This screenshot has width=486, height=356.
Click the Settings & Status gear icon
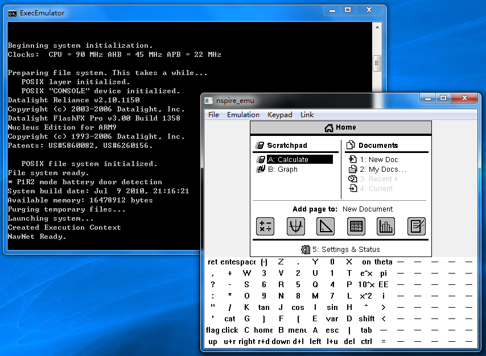(305, 250)
